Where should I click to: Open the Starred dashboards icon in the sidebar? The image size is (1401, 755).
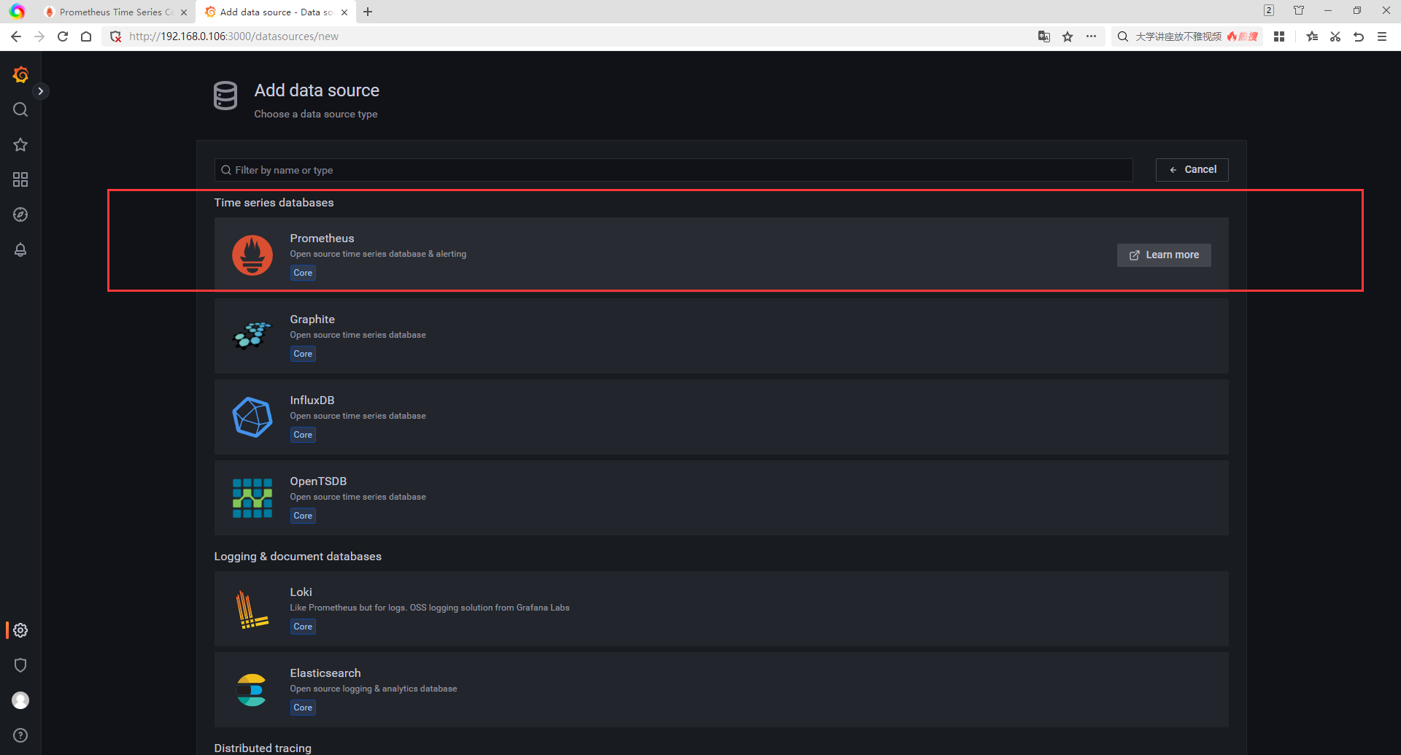click(x=20, y=144)
